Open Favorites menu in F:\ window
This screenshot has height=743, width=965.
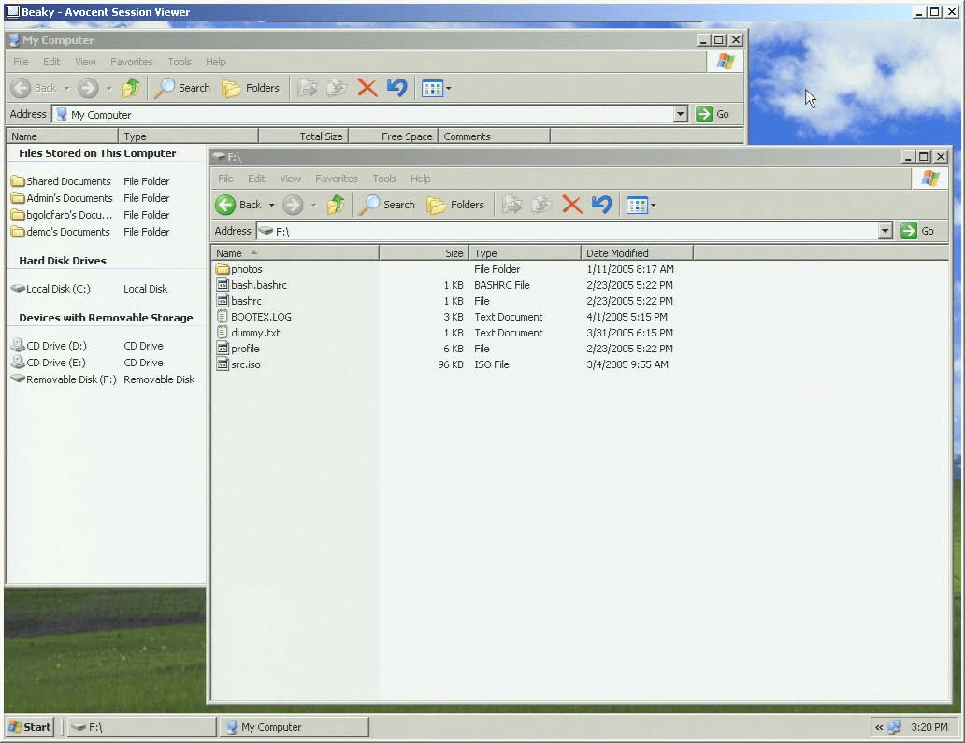pyautogui.click(x=336, y=179)
